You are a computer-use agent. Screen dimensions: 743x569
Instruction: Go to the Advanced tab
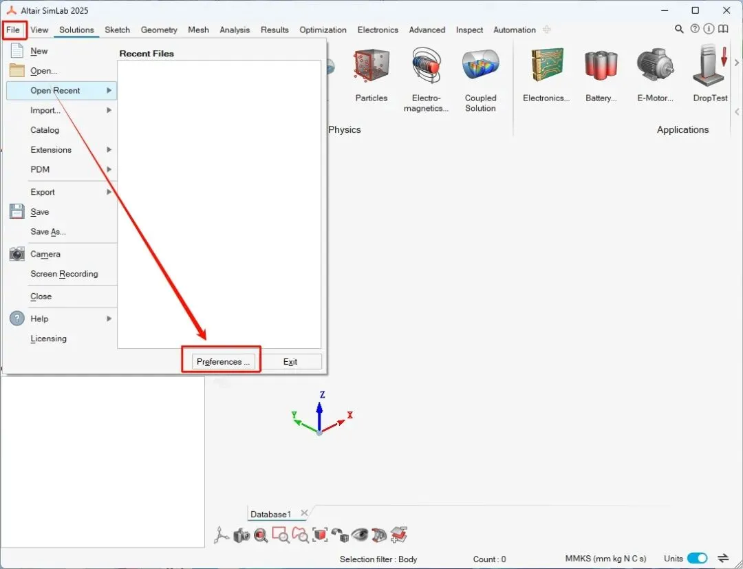tap(427, 30)
